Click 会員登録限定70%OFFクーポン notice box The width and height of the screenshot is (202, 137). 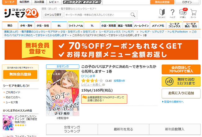point(104,99)
